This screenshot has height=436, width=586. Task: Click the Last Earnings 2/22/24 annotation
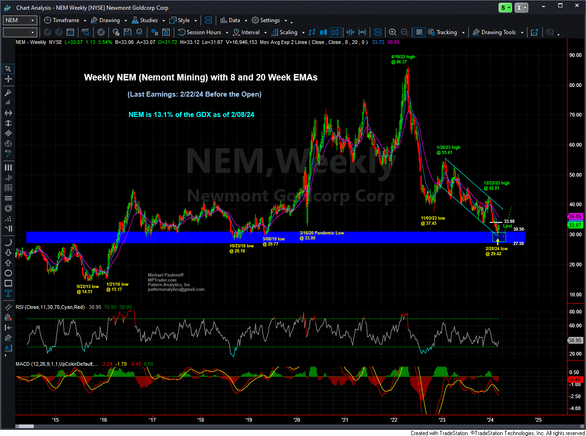pos(194,94)
